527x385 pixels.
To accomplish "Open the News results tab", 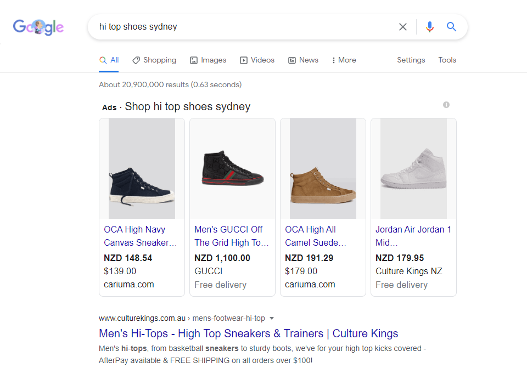I will coord(303,60).
